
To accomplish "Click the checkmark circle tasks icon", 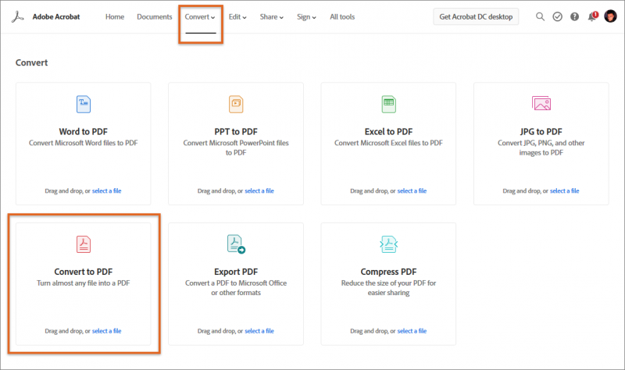I will 557,16.
